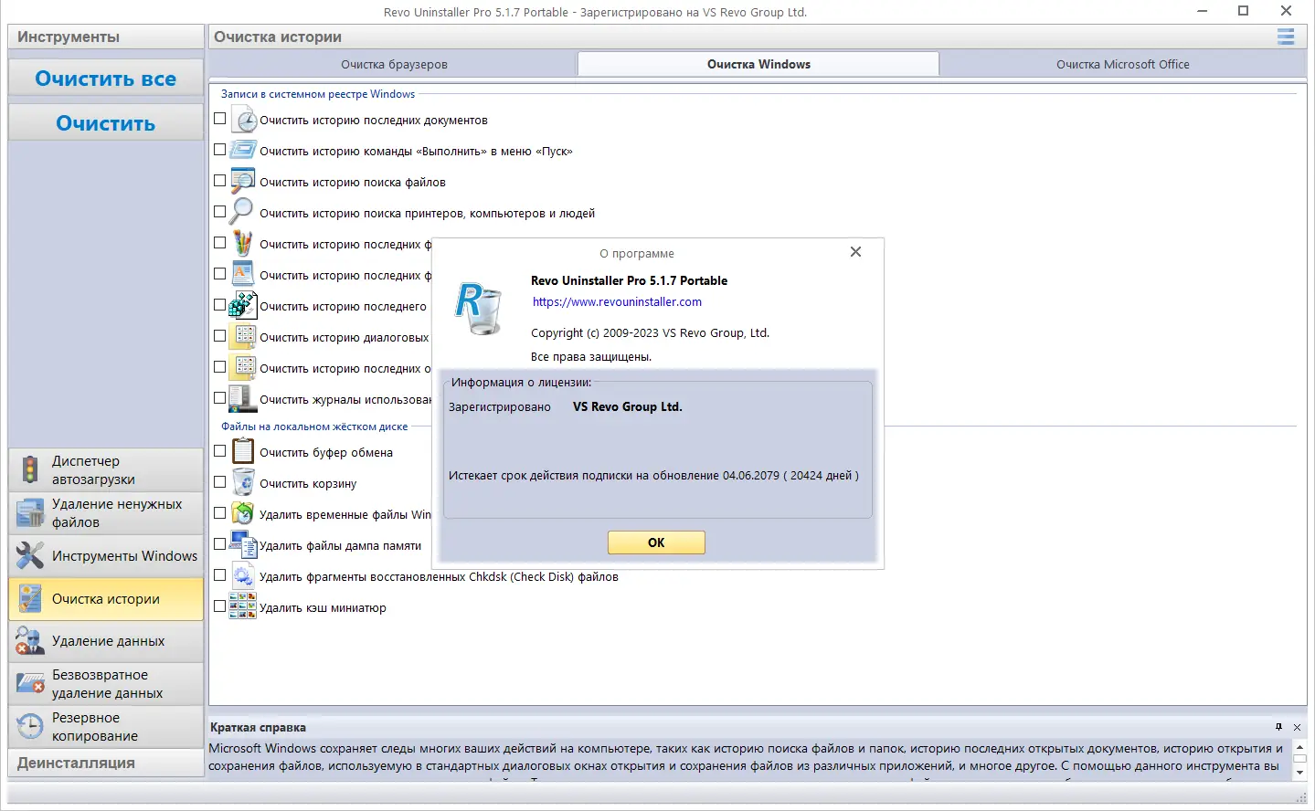Click the Revo Uninstaller logo in the dialog
This screenshot has height=811, width=1315.
pyautogui.click(x=479, y=309)
